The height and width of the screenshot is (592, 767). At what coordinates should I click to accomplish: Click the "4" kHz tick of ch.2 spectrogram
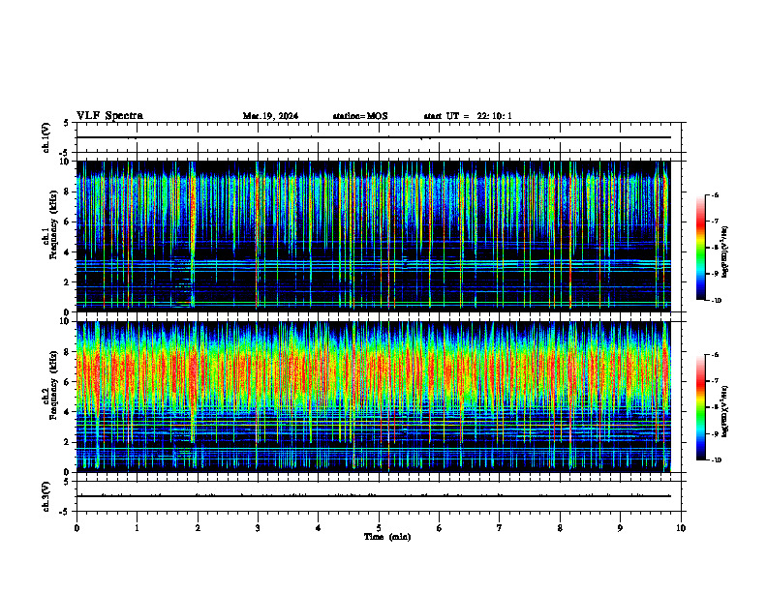[68, 412]
